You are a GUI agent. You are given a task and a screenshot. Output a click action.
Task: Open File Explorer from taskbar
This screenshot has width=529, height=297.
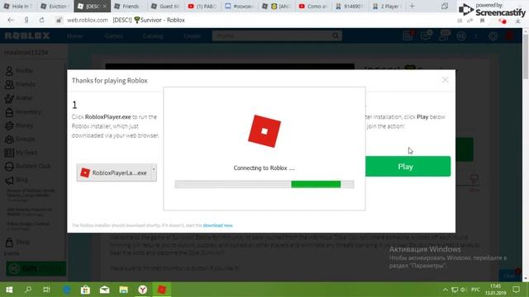(x=123, y=290)
